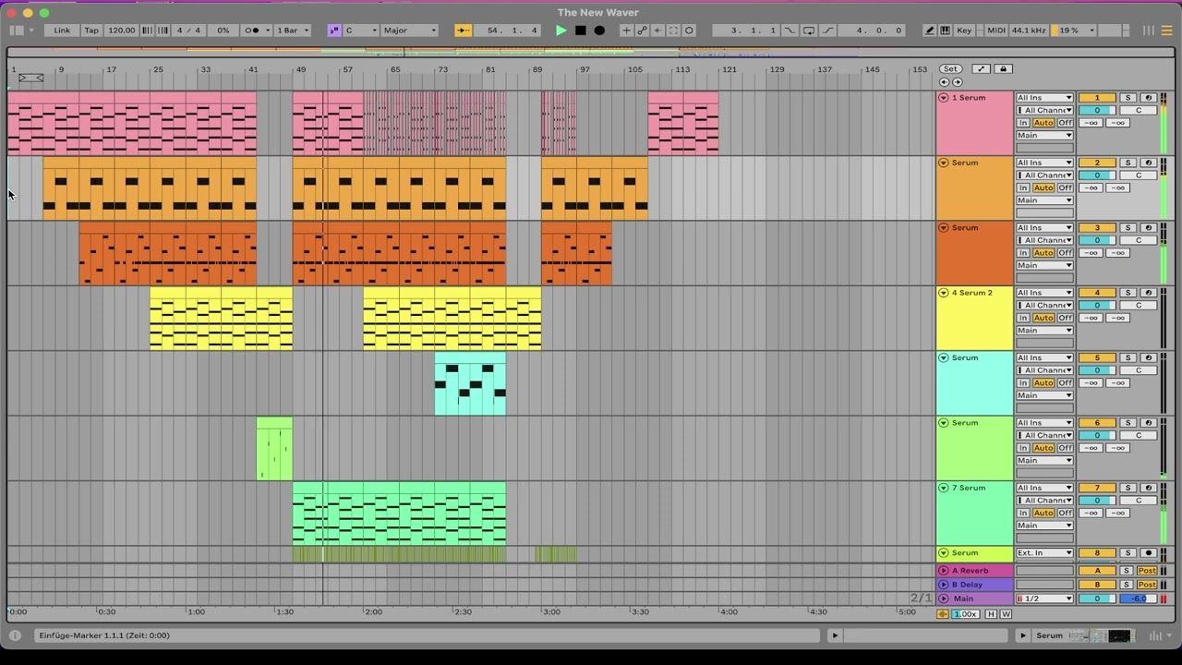Click the 120.00 tempo field

click(121, 30)
